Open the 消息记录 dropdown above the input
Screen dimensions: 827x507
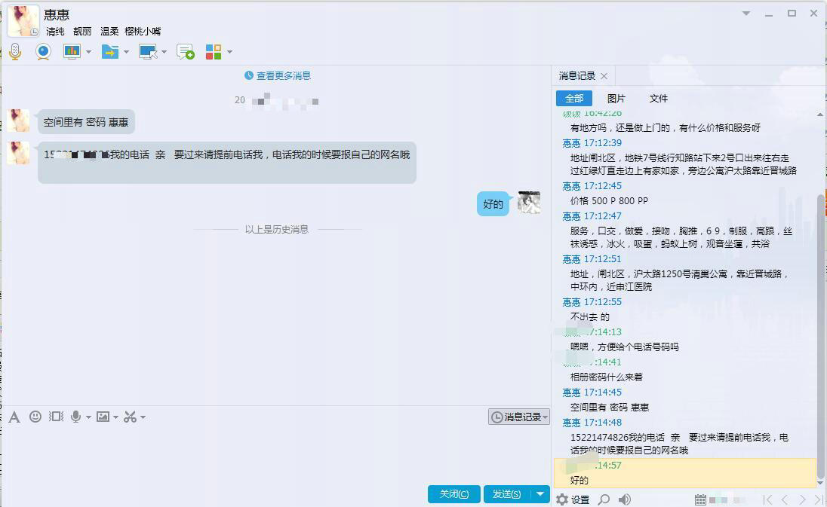click(x=518, y=417)
